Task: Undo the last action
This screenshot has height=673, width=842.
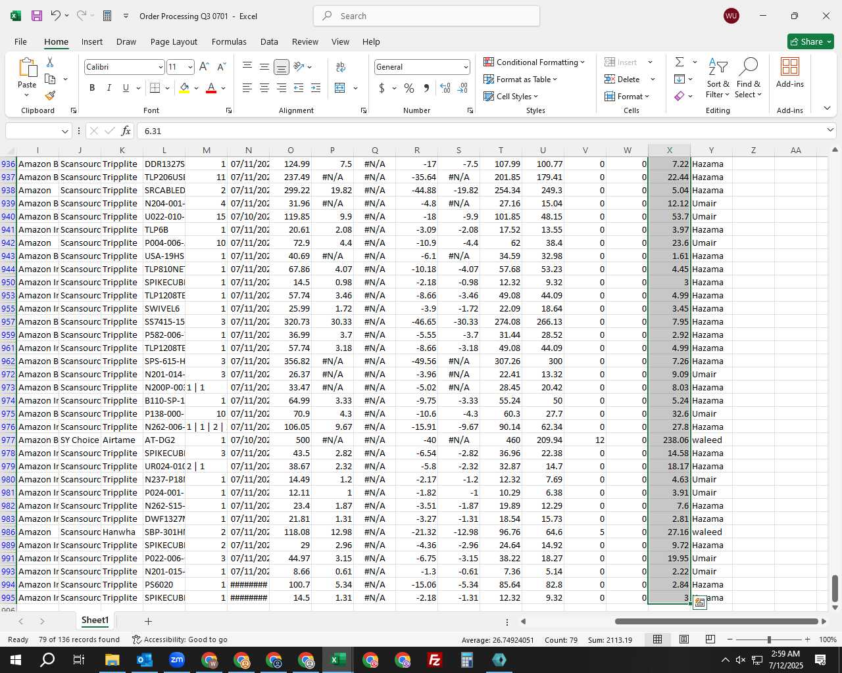Action: (x=56, y=16)
